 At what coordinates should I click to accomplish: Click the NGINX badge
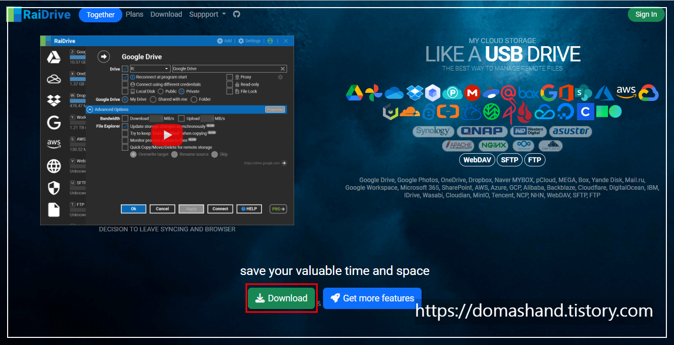coord(493,146)
